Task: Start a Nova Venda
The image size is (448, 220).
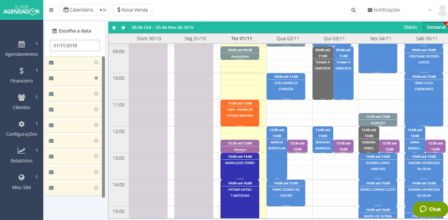Action: [x=133, y=10]
